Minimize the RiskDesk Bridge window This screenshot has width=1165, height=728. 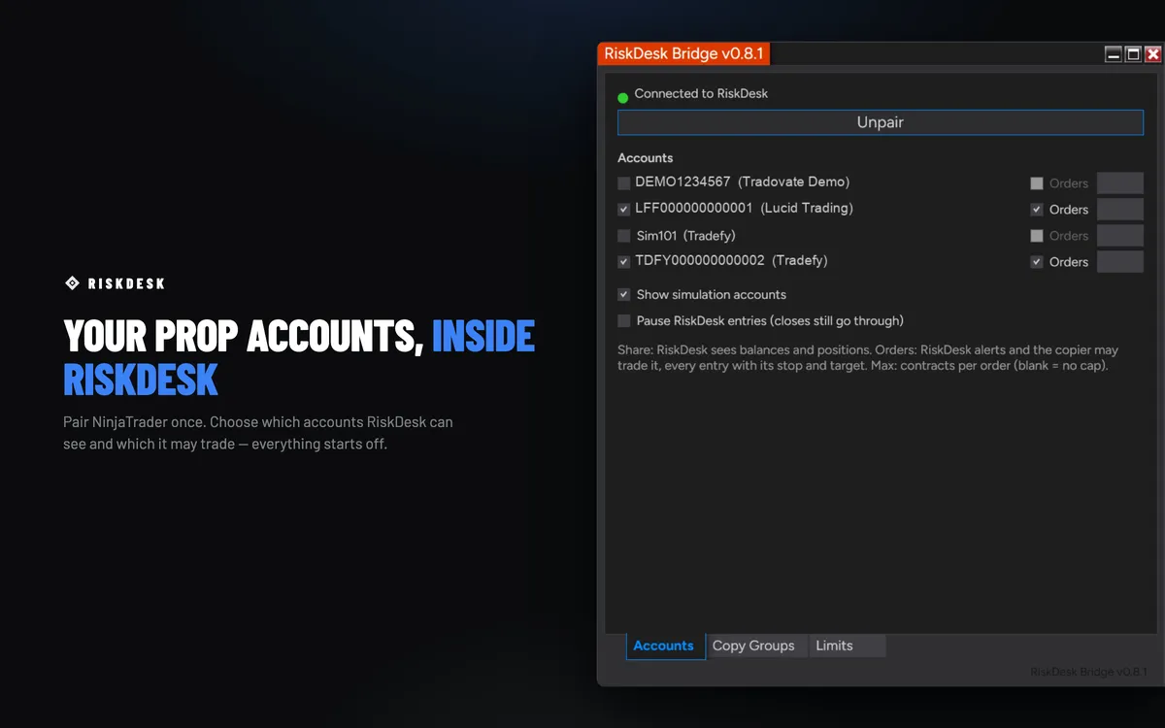(x=1114, y=54)
